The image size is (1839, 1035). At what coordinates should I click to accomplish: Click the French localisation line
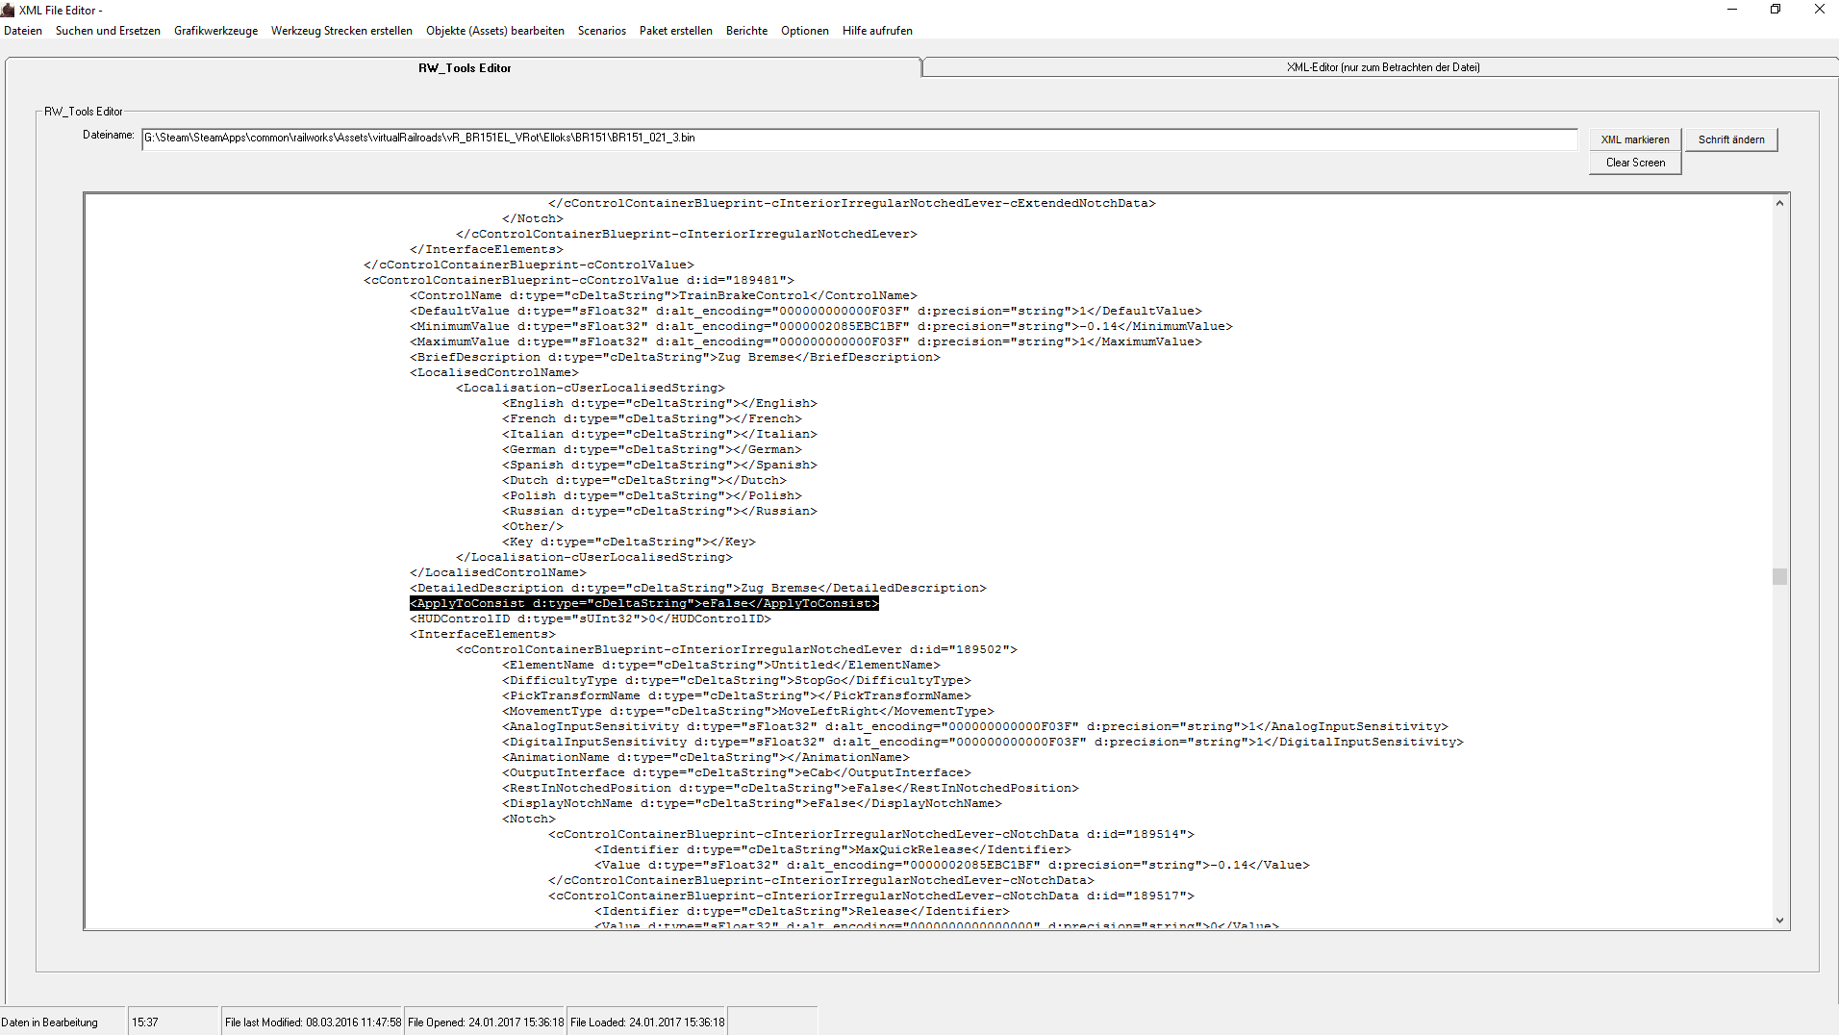pos(652,418)
